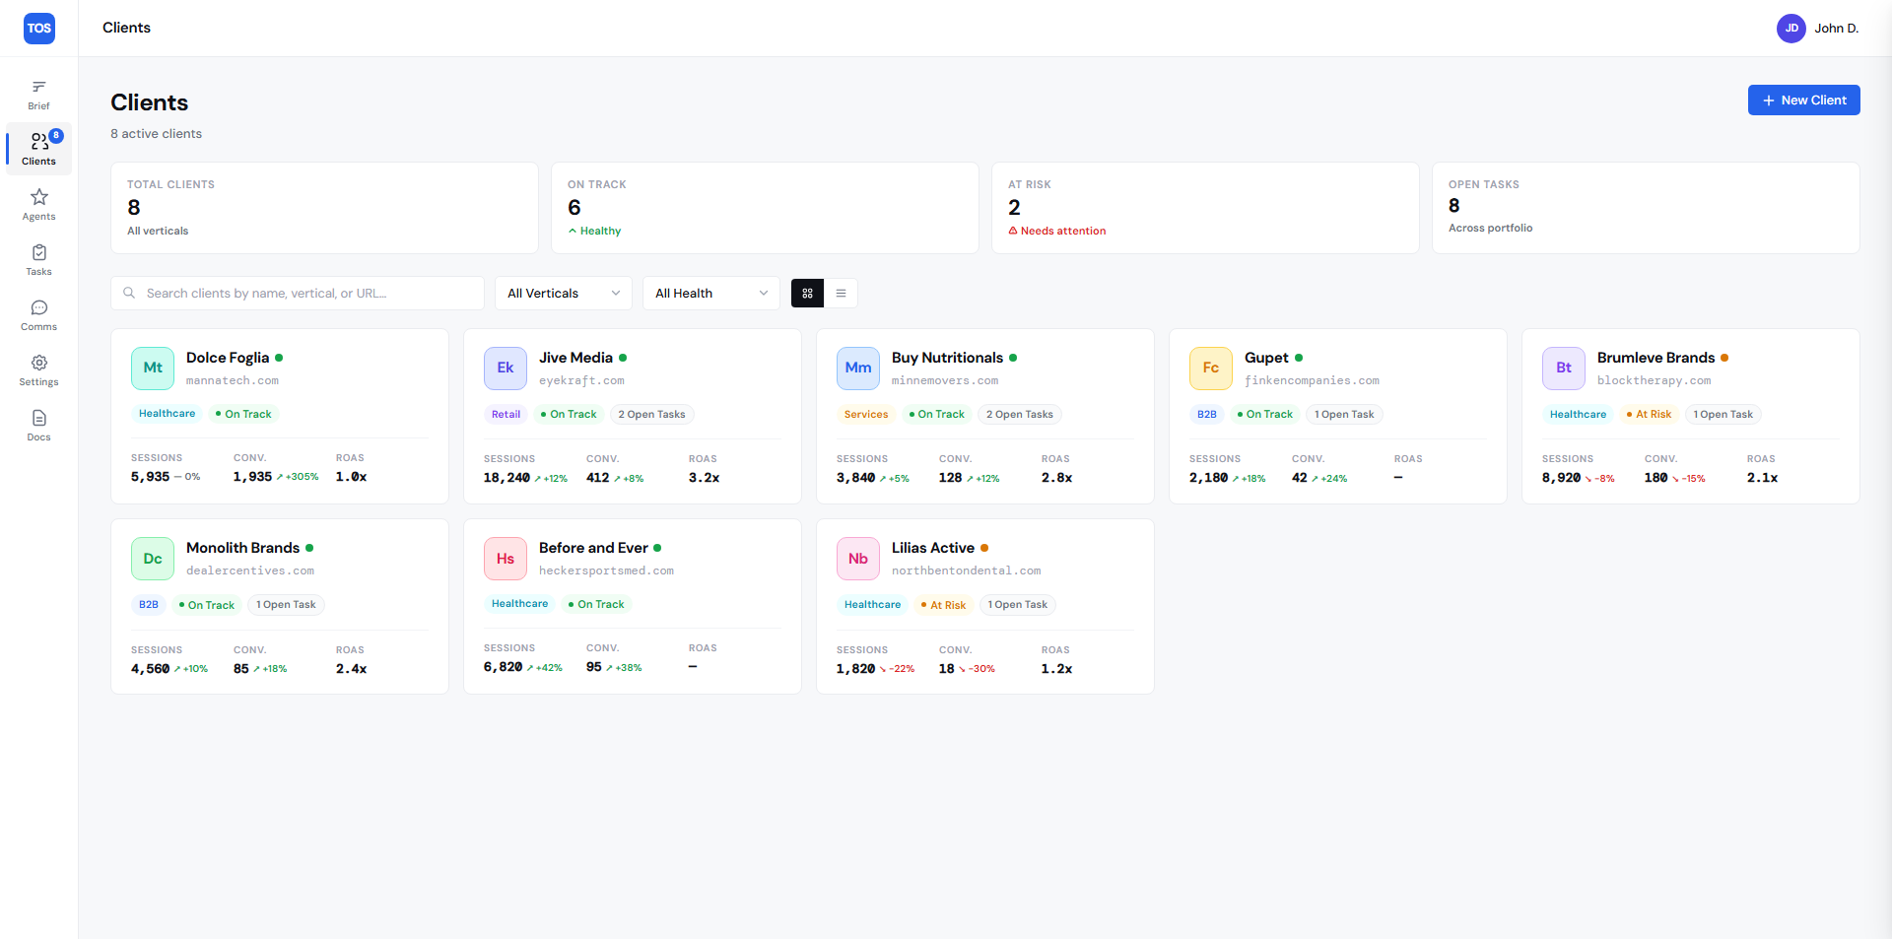Open the All Verticals dropdown
This screenshot has width=1892, height=939.
[564, 294]
